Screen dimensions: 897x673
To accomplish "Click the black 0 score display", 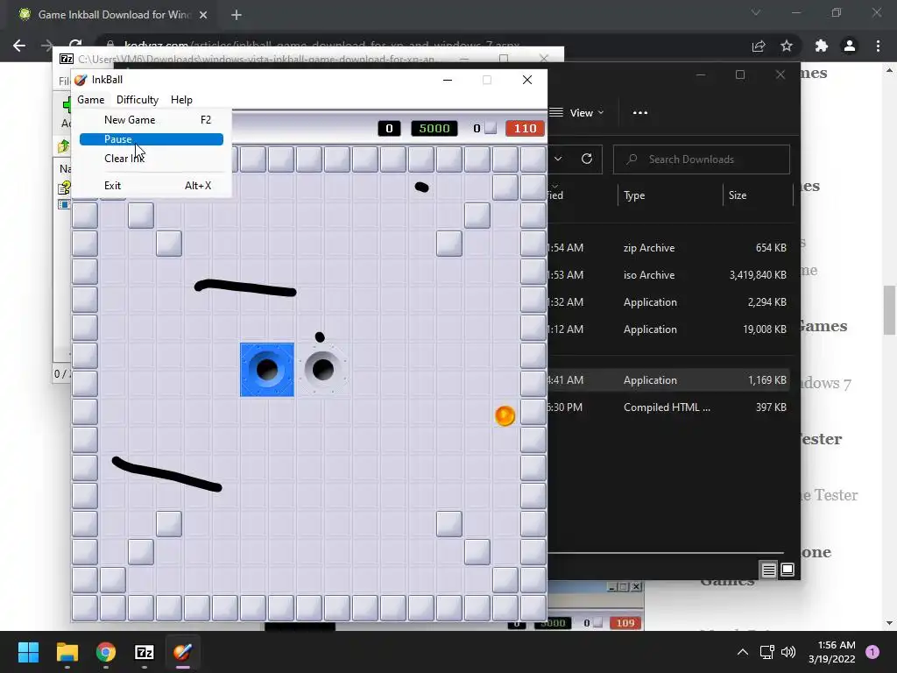I will coord(389,128).
